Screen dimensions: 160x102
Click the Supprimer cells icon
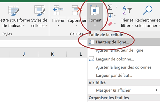click(x=77, y=10)
